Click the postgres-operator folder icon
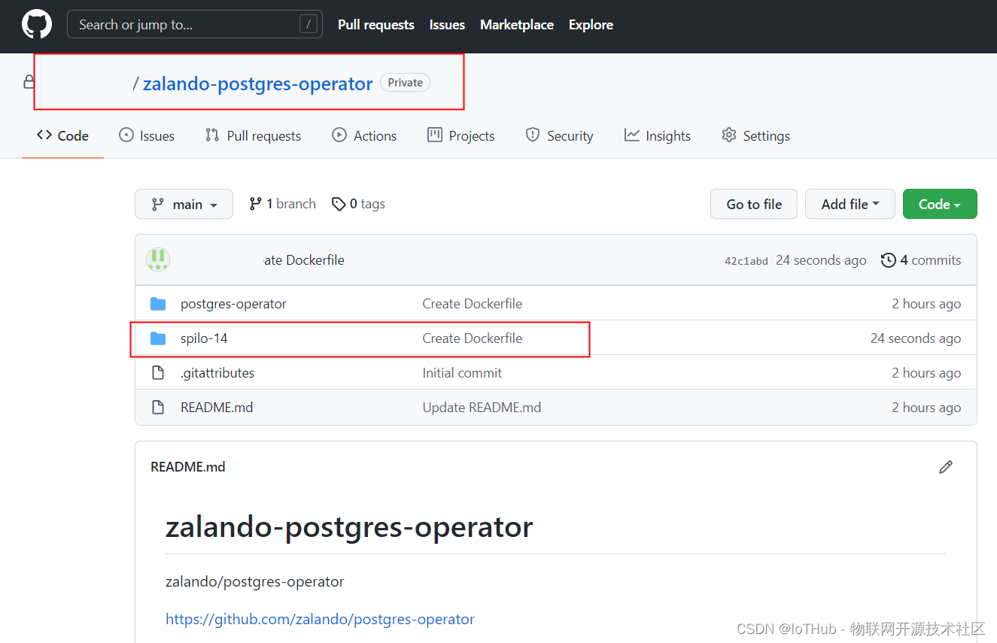The height and width of the screenshot is (643, 997). (x=158, y=304)
